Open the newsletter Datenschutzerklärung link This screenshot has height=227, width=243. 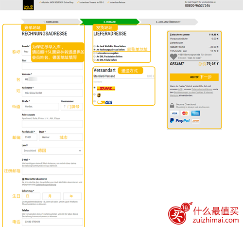click(x=46, y=185)
